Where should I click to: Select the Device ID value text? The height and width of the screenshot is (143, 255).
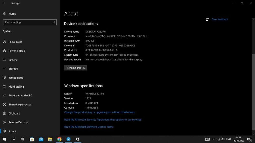tap(110, 46)
